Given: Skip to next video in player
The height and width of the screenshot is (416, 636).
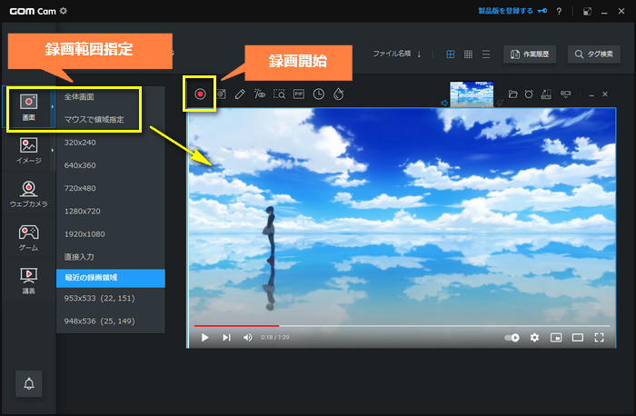Looking at the screenshot, I should coord(226,337).
